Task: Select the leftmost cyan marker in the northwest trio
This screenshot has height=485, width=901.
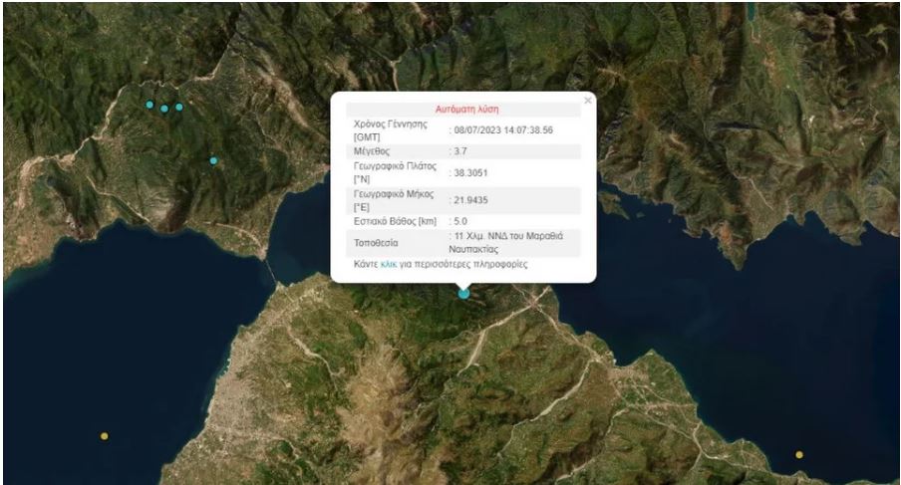Action: [x=150, y=105]
